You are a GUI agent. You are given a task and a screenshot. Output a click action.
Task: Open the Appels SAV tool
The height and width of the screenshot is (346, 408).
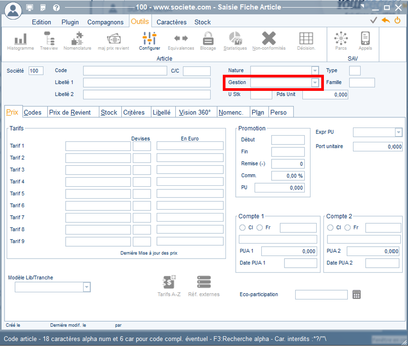point(365,41)
